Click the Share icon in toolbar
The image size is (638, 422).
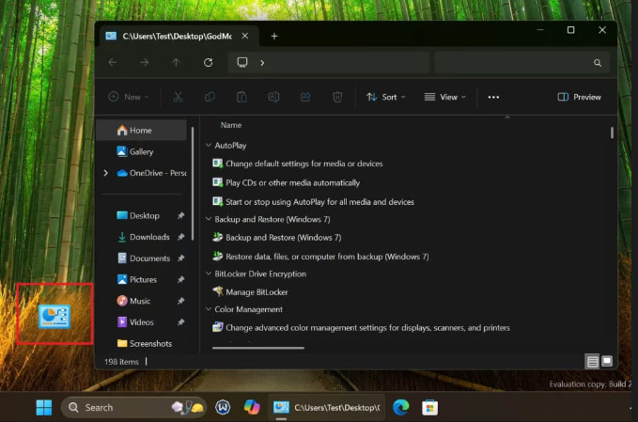(305, 97)
